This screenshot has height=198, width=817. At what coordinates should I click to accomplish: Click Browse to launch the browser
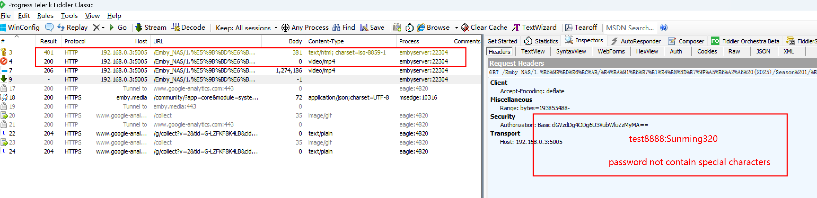tap(433, 28)
